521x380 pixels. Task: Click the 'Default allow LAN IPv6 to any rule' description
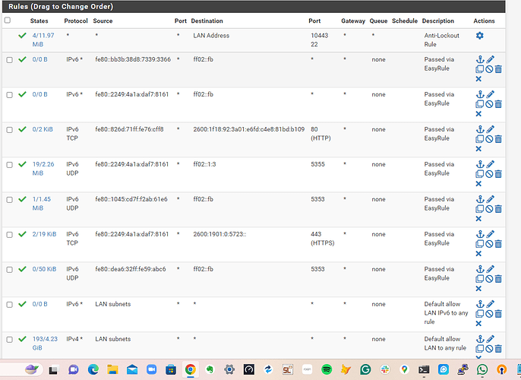(447, 313)
